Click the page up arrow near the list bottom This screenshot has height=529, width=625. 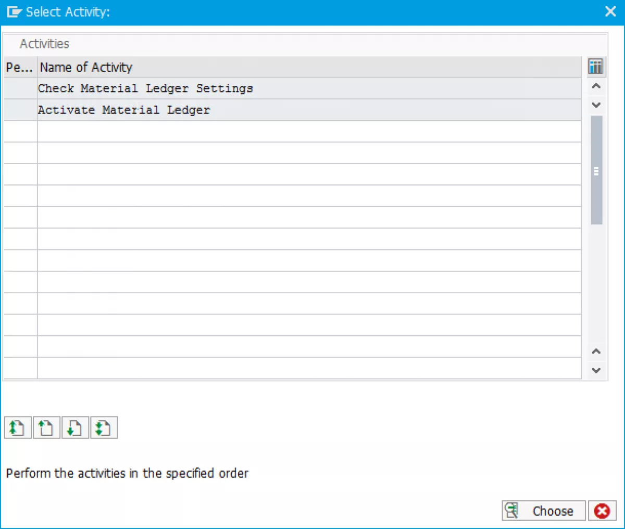pos(597,351)
